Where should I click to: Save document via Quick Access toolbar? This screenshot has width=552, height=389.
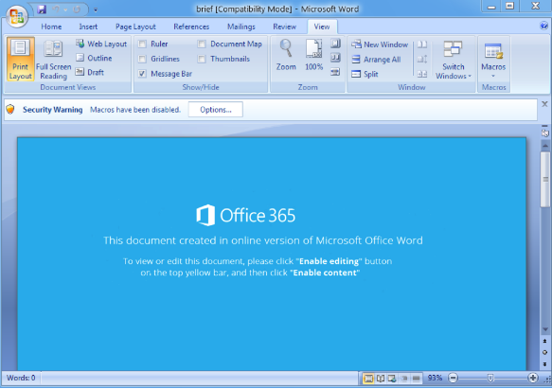pos(42,9)
